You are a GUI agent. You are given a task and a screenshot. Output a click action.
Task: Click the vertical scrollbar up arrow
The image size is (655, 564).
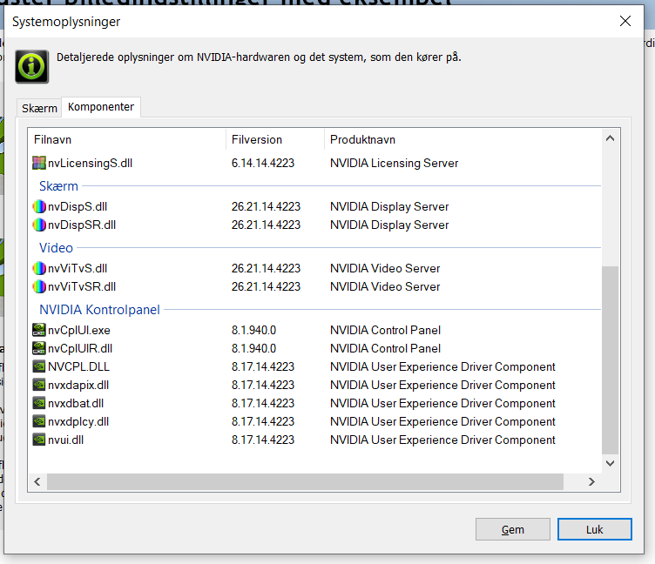[x=610, y=138]
